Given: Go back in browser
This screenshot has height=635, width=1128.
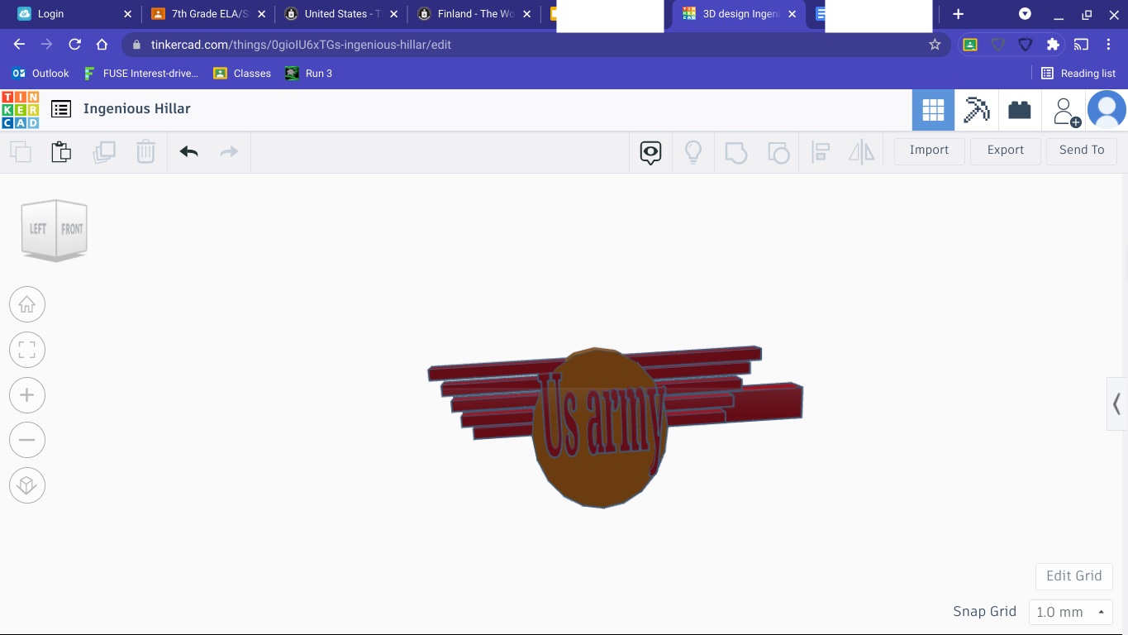Looking at the screenshot, I should coord(19,45).
